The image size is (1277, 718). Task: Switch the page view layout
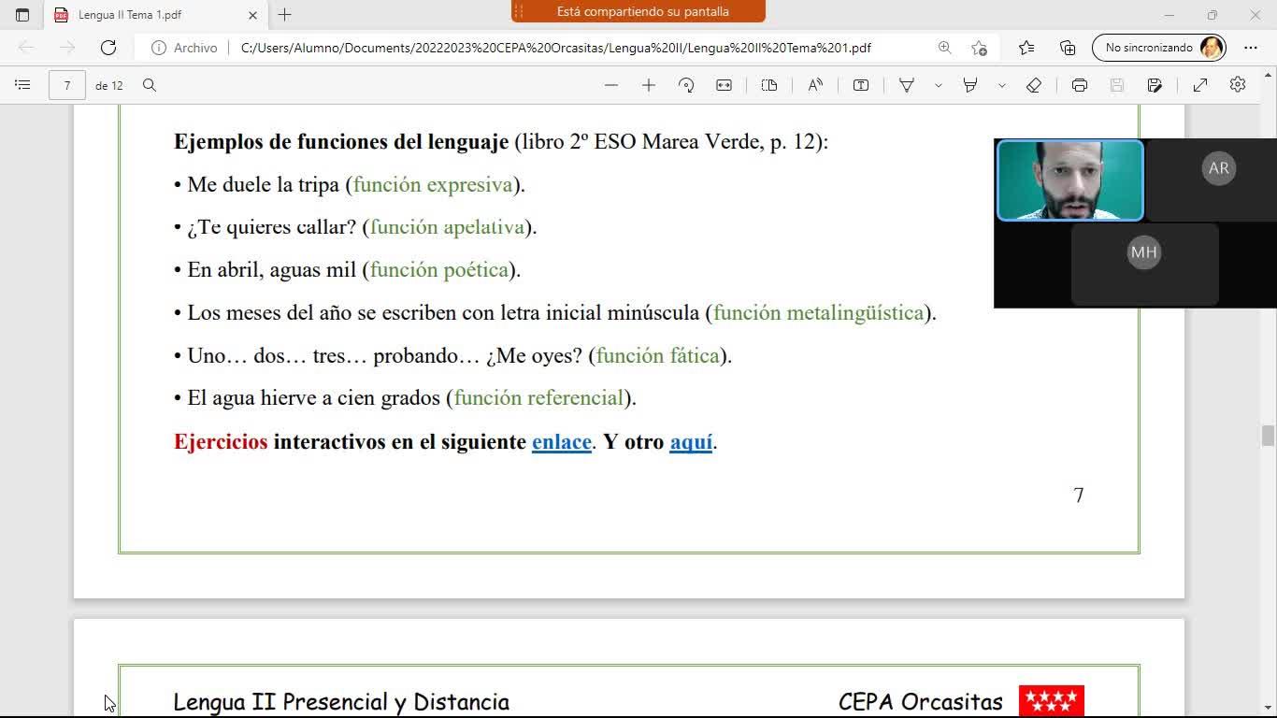point(769,85)
